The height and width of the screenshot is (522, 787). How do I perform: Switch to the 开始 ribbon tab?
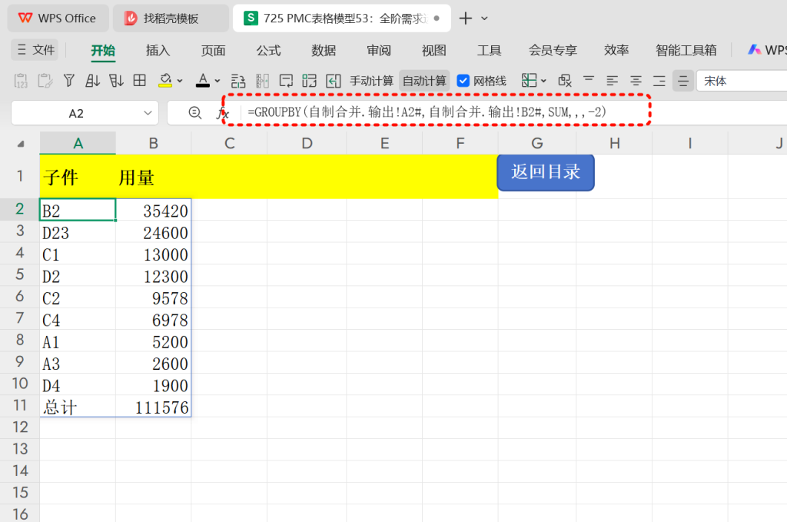103,50
